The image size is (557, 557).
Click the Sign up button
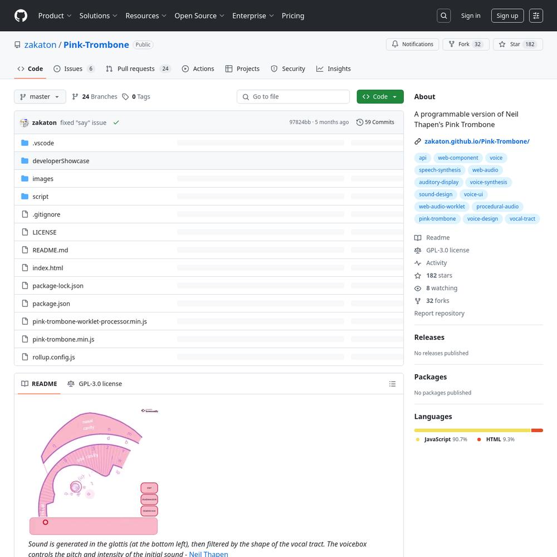(x=507, y=16)
